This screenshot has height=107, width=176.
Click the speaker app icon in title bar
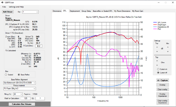(2, 2)
